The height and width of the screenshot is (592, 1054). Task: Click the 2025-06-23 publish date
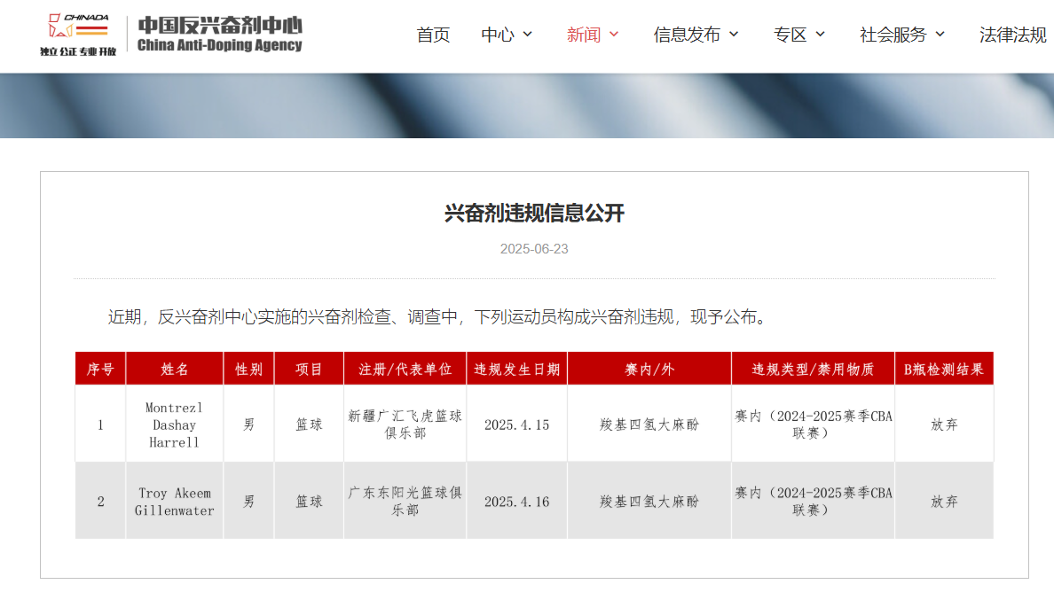pos(534,249)
